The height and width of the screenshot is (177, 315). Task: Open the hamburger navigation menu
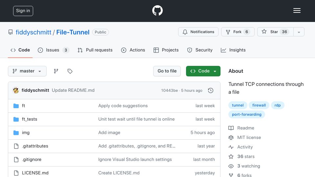click(x=297, y=10)
